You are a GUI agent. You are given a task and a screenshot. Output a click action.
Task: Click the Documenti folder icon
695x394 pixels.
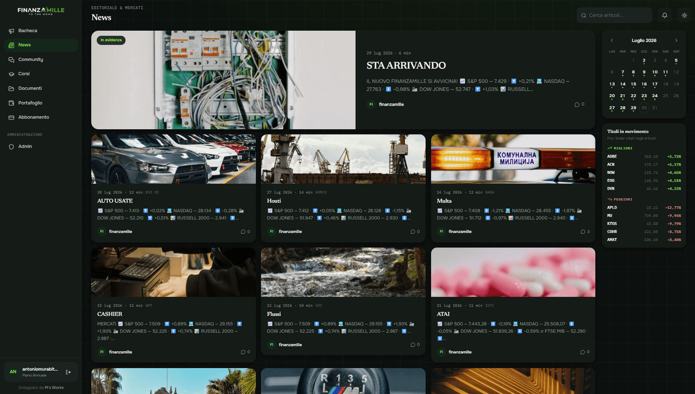(x=11, y=88)
